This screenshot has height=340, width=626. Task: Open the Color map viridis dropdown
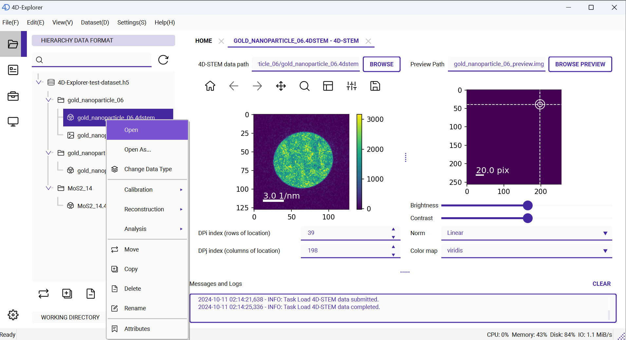[x=526, y=251]
